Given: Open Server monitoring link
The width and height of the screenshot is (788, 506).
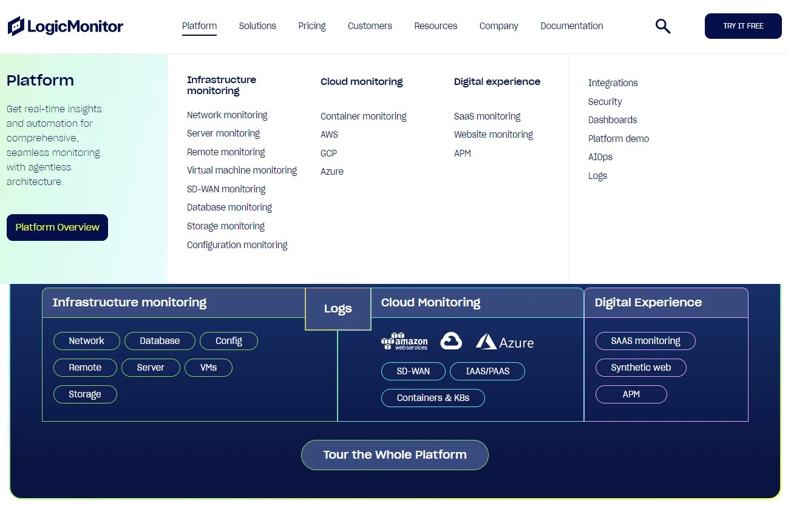Looking at the screenshot, I should (223, 133).
